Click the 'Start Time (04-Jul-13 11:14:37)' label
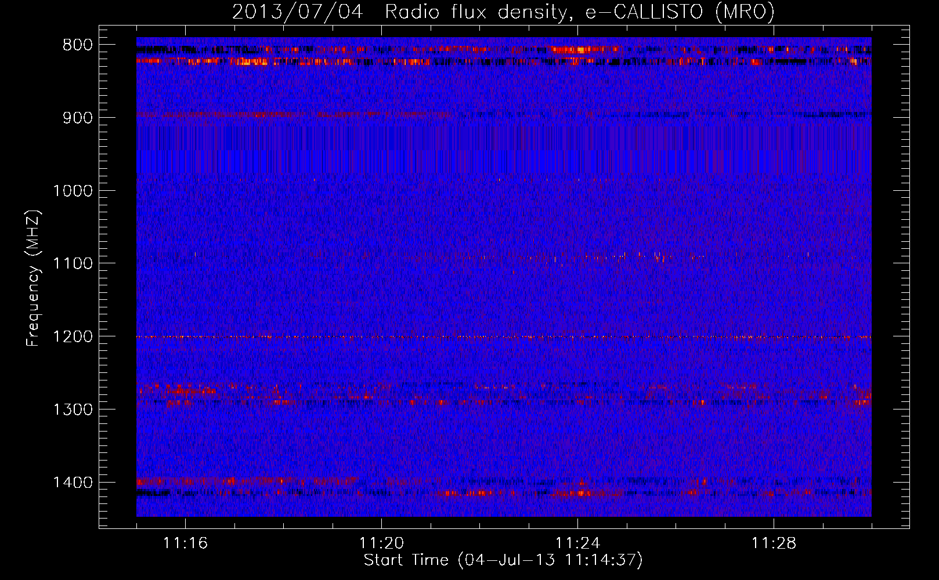Image resolution: width=939 pixels, height=580 pixels. [x=503, y=560]
